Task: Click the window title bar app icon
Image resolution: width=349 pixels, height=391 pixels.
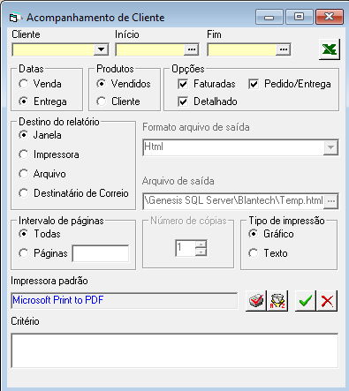Action: click(15, 18)
